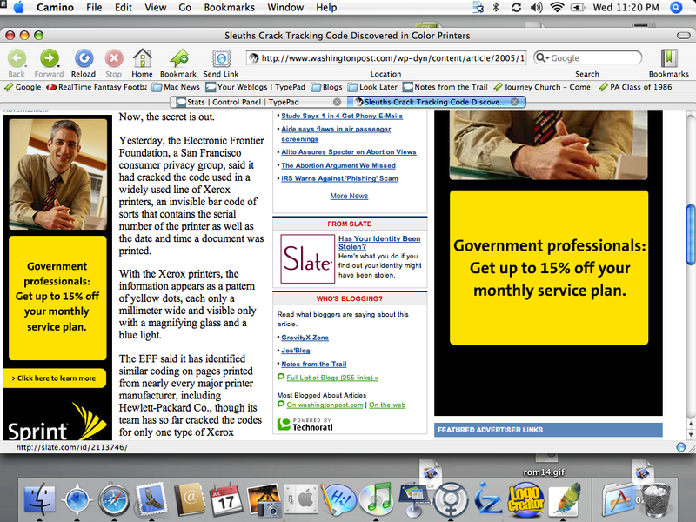The height and width of the screenshot is (522, 696).
Task: Expand the Look Later bookmark folder
Action: click(372, 87)
